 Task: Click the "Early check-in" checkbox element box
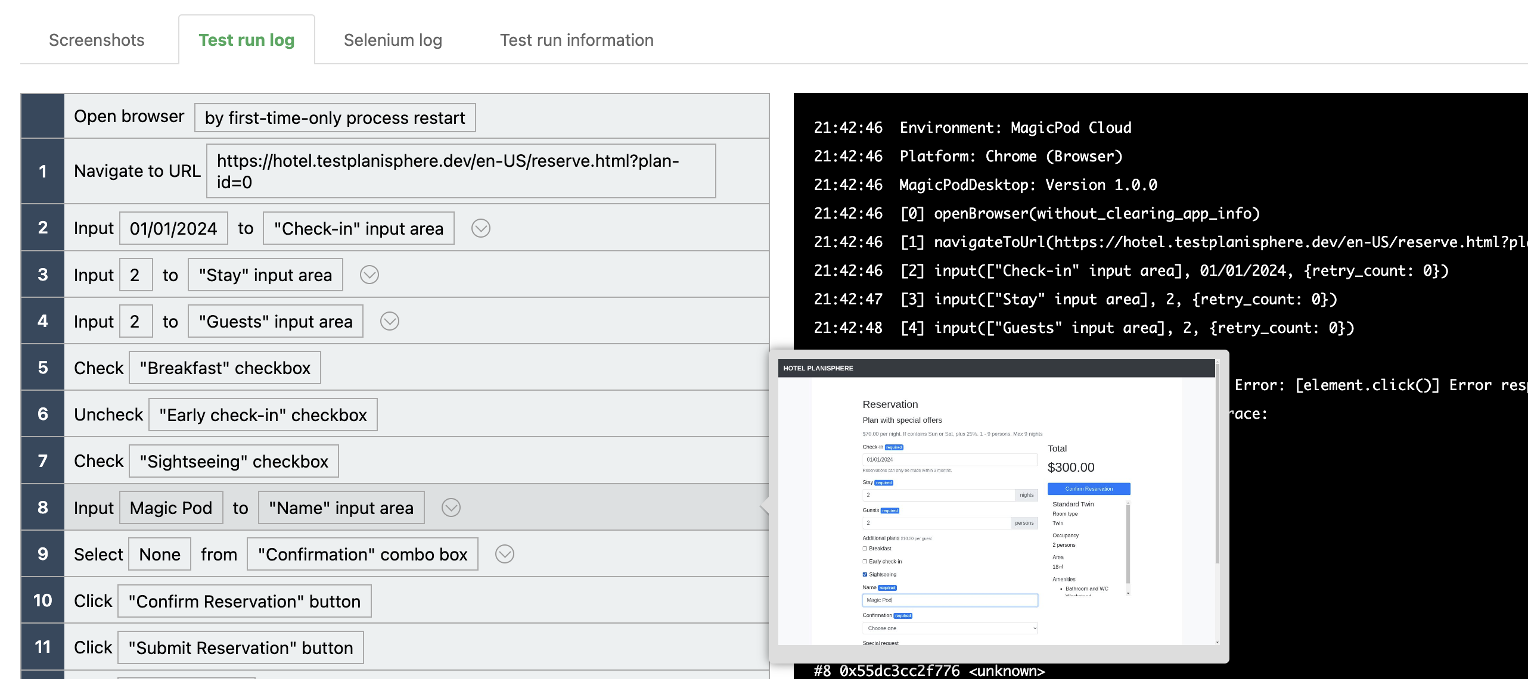point(263,415)
